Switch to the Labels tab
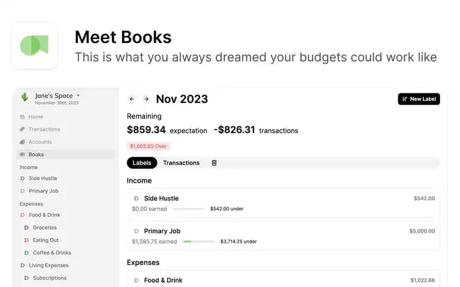 click(x=142, y=163)
